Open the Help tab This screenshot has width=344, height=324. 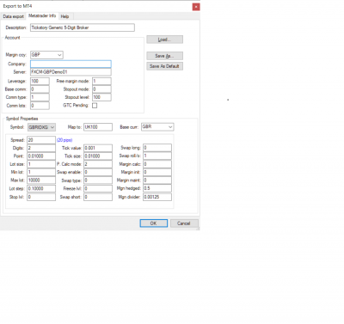click(64, 16)
